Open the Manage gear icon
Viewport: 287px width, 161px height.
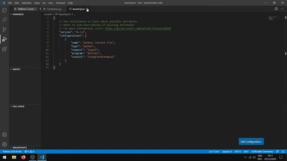pyautogui.click(x=4, y=144)
